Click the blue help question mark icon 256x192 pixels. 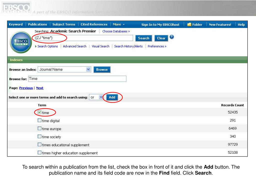coord(171,37)
